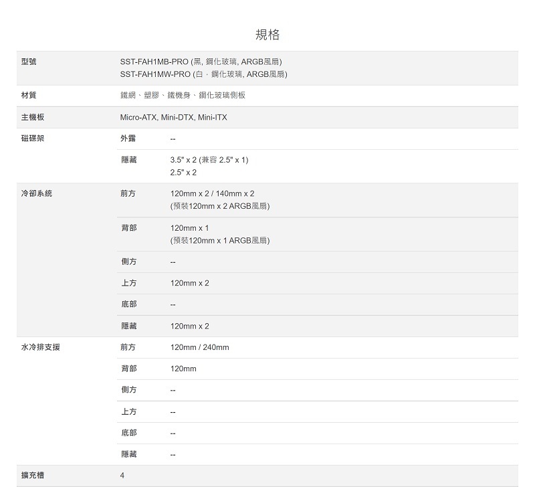Select the materials value listing 鐵網 and 塑膠

coord(183,96)
